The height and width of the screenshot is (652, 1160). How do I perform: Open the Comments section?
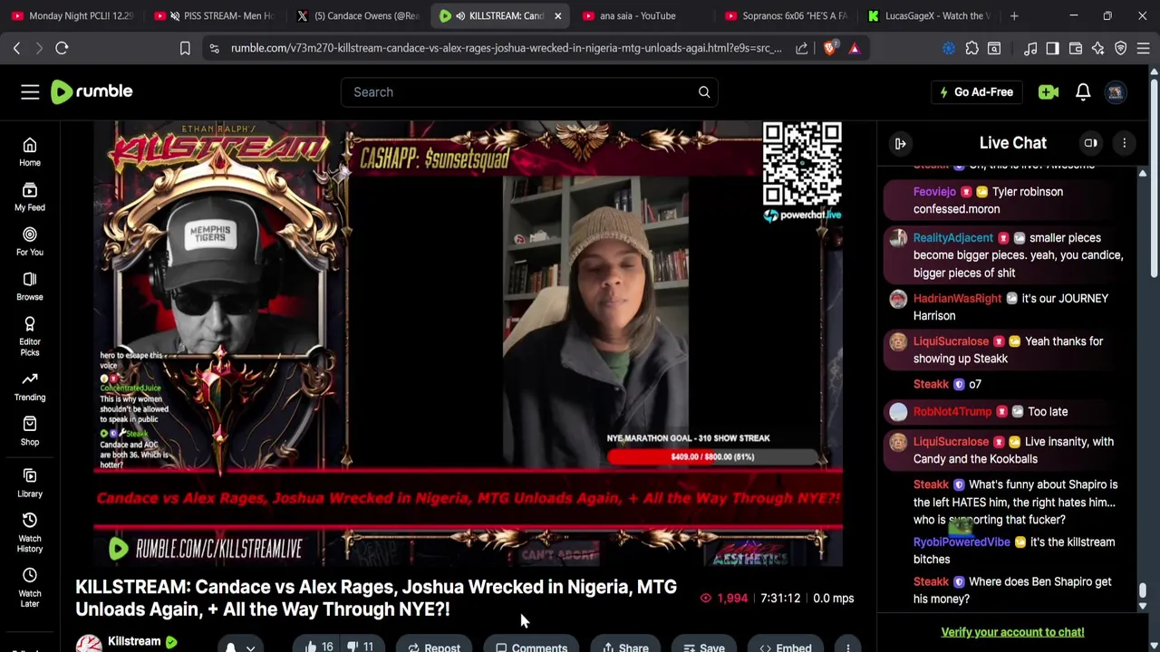(531, 647)
